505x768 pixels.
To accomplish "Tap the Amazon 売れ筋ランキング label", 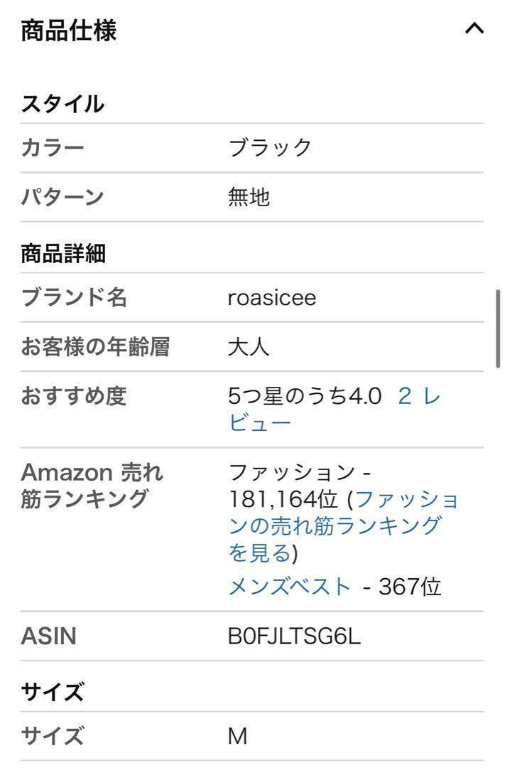I will [92, 485].
